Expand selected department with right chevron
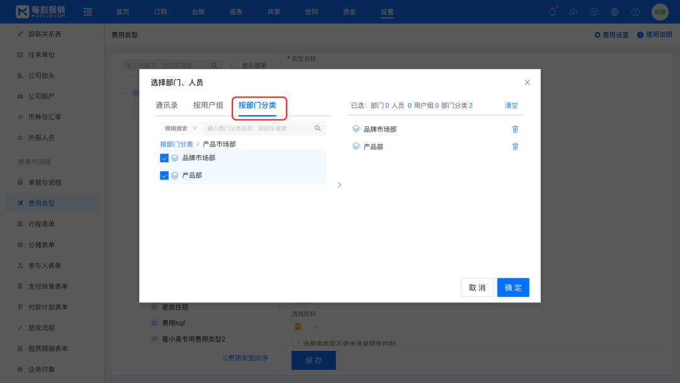 (x=339, y=185)
